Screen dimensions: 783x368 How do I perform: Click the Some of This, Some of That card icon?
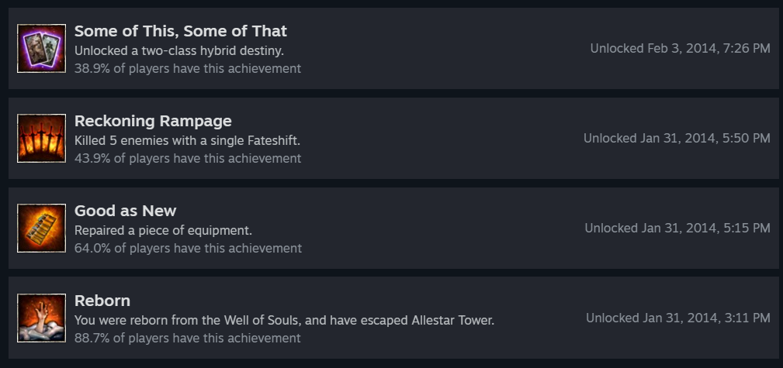(x=41, y=48)
